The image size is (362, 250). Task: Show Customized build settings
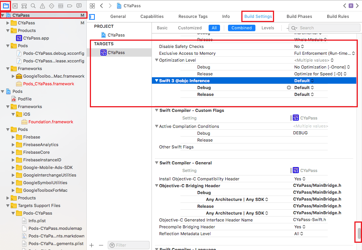[190, 28]
